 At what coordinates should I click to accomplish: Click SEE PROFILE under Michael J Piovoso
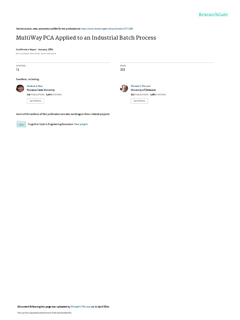click(139, 101)
